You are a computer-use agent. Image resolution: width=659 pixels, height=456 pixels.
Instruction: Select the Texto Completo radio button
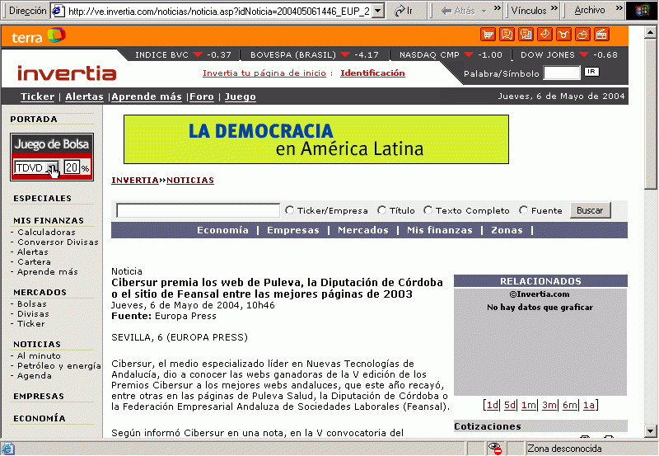tap(428, 210)
